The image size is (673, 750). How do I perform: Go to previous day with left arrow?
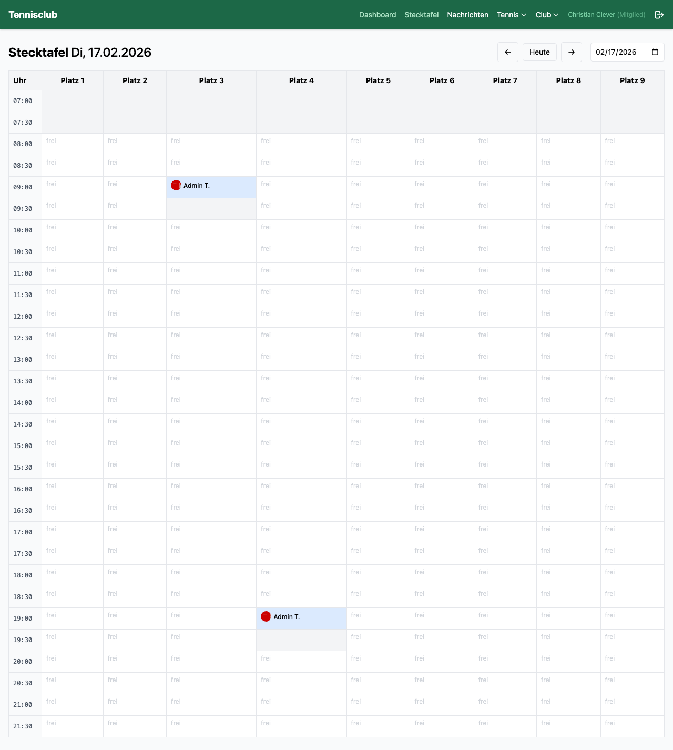(x=508, y=52)
